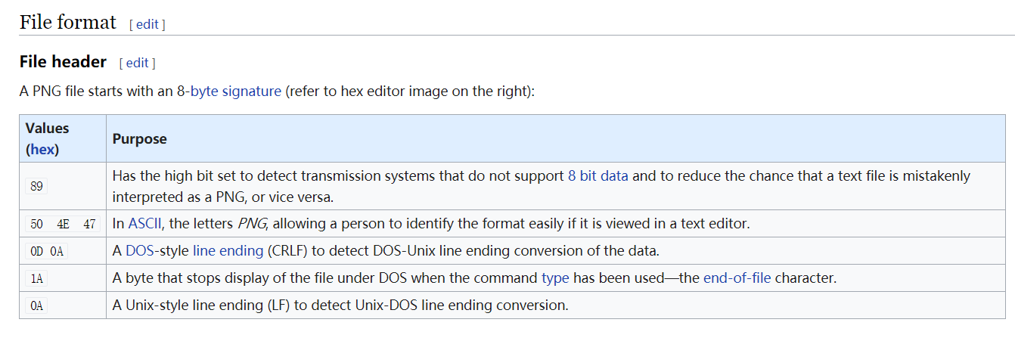Select the 0D 0A hex code
1015x338 pixels.
click(47, 251)
